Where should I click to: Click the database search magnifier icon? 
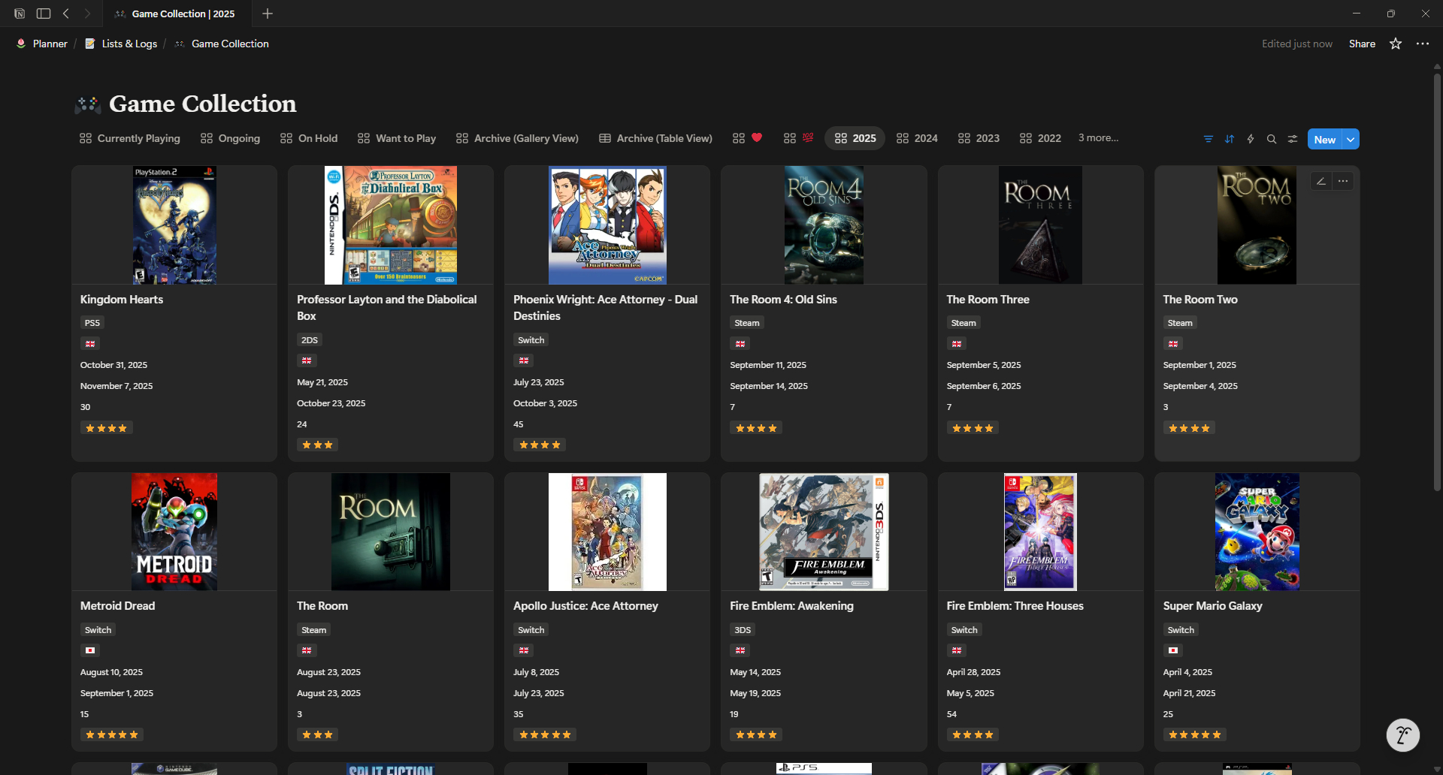coord(1271,139)
